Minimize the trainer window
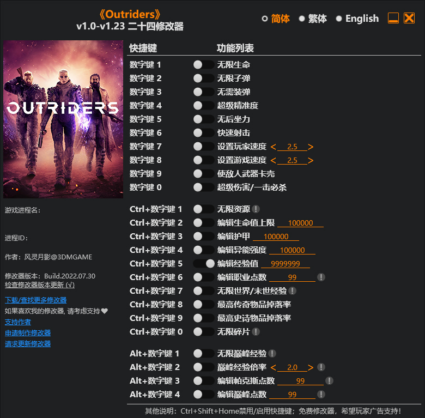The width and height of the screenshot is (425, 418). 393,18
